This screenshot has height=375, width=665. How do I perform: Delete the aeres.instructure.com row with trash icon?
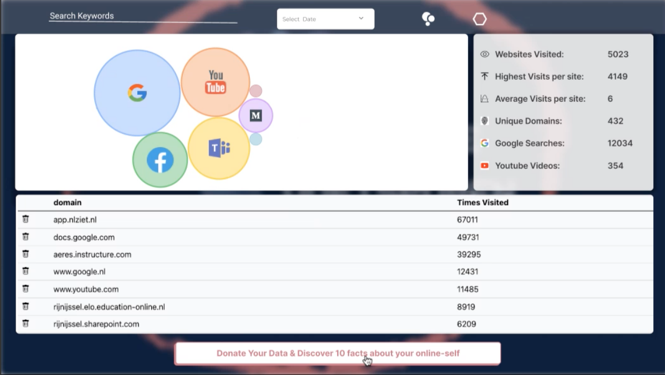tap(25, 254)
